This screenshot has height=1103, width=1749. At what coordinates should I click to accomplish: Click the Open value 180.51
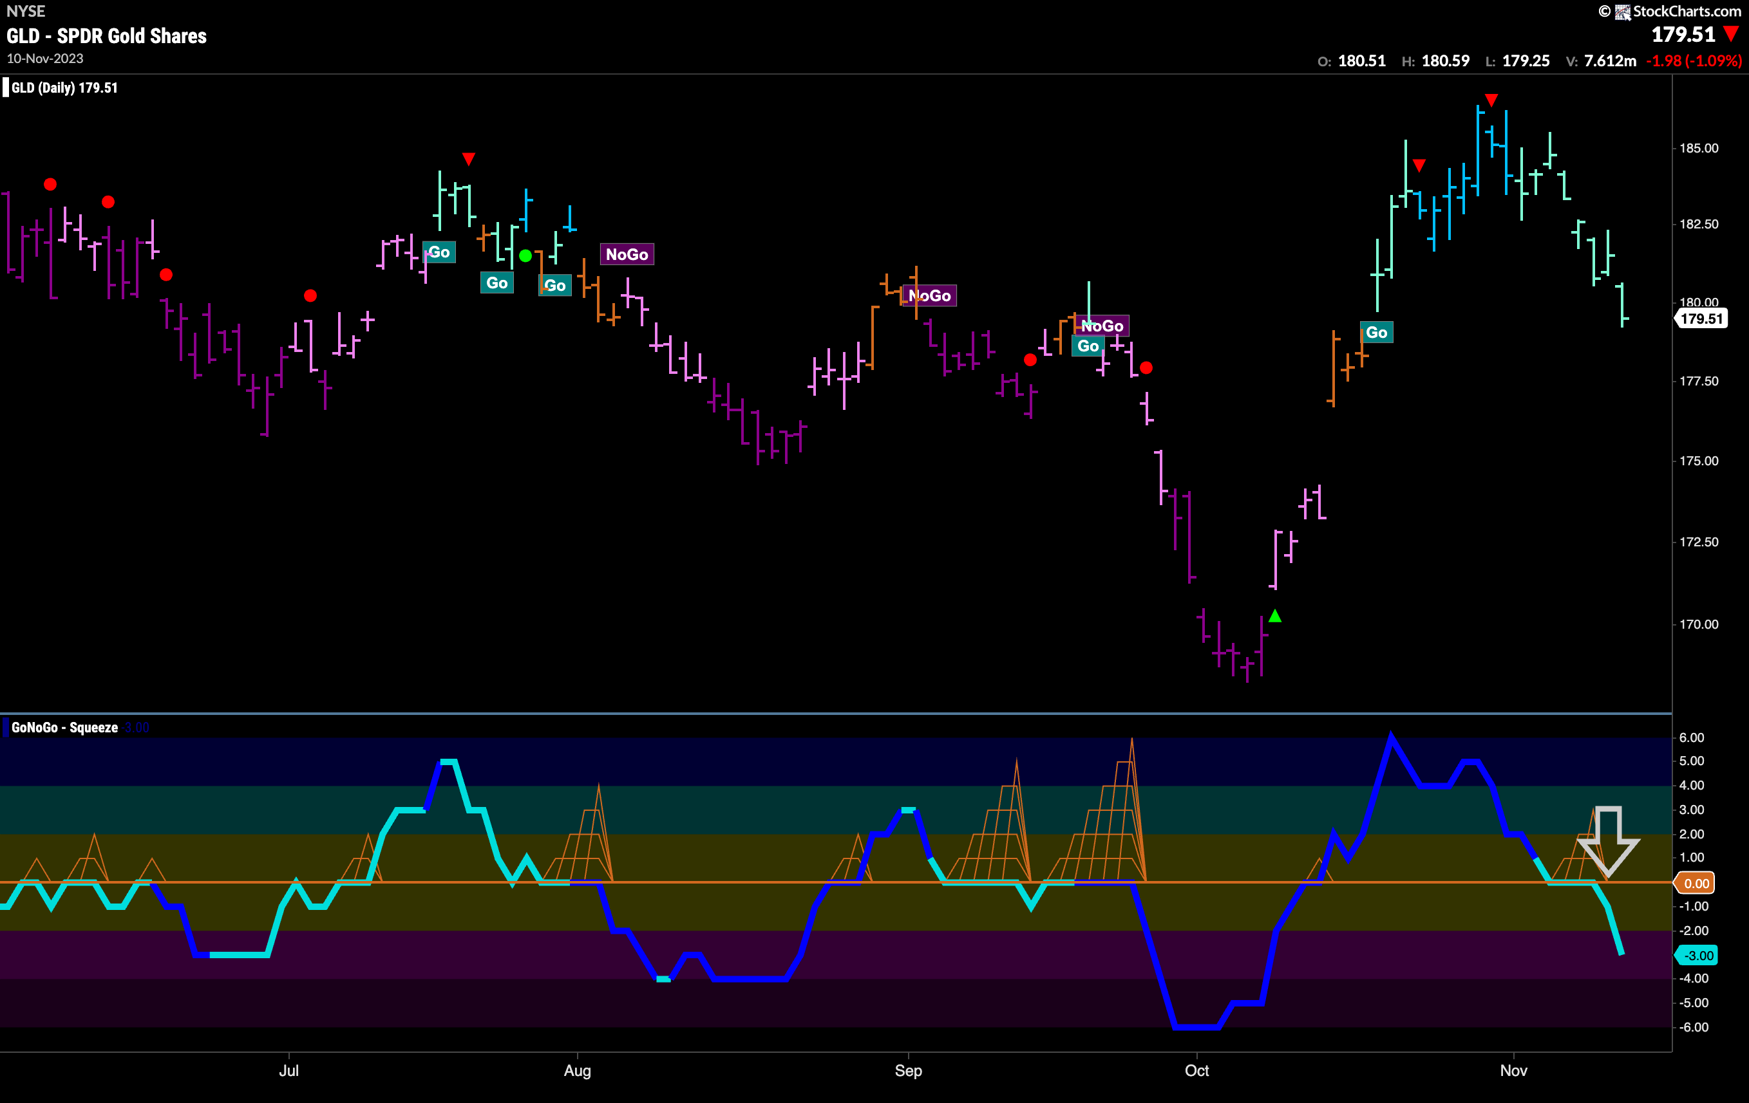[1362, 61]
